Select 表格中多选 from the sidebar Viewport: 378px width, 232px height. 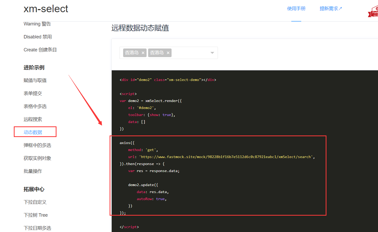[35, 106]
